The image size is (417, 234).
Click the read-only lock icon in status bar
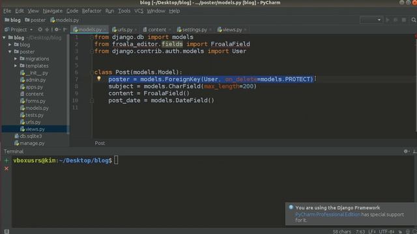[400, 231]
